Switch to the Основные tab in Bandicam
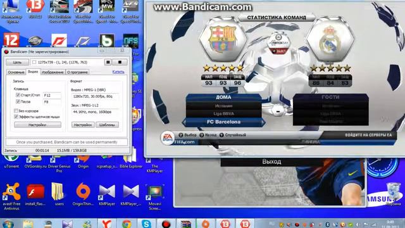Viewport: 405px width, 228px height. click(16, 72)
